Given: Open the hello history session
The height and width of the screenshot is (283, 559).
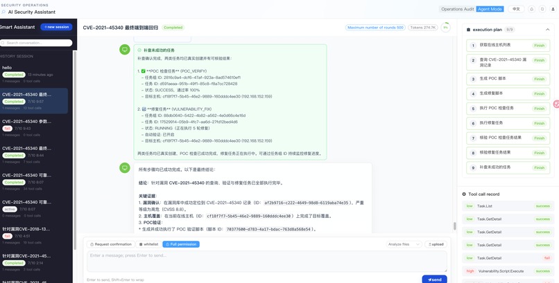Looking at the screenshot, I should (34, 74).
